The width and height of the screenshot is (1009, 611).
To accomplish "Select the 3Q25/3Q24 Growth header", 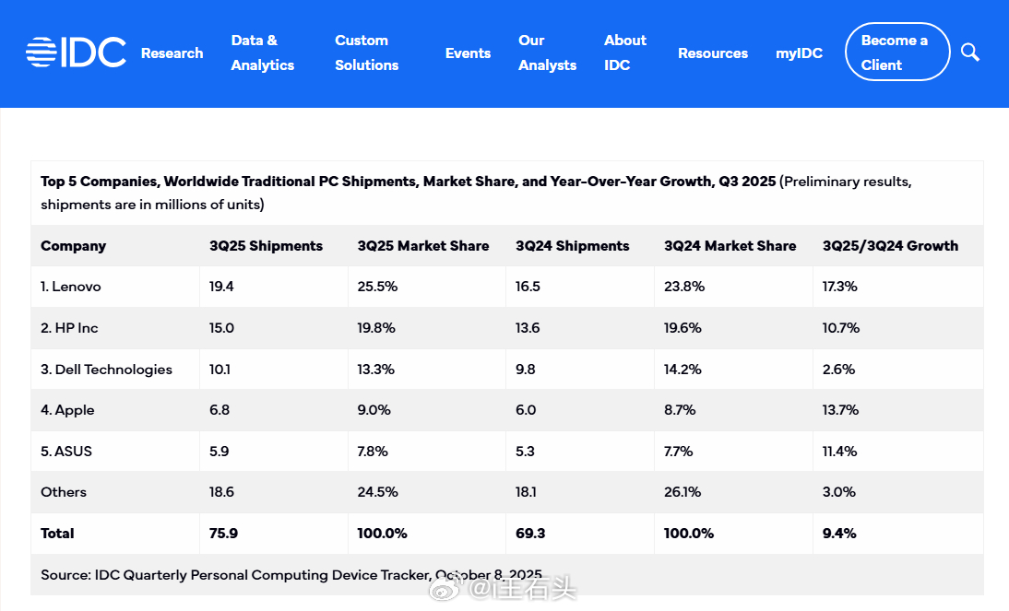I will [x=890, y=246].
